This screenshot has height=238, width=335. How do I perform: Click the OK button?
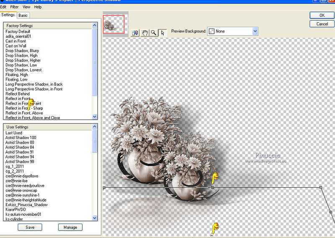[x=322, y=15]
